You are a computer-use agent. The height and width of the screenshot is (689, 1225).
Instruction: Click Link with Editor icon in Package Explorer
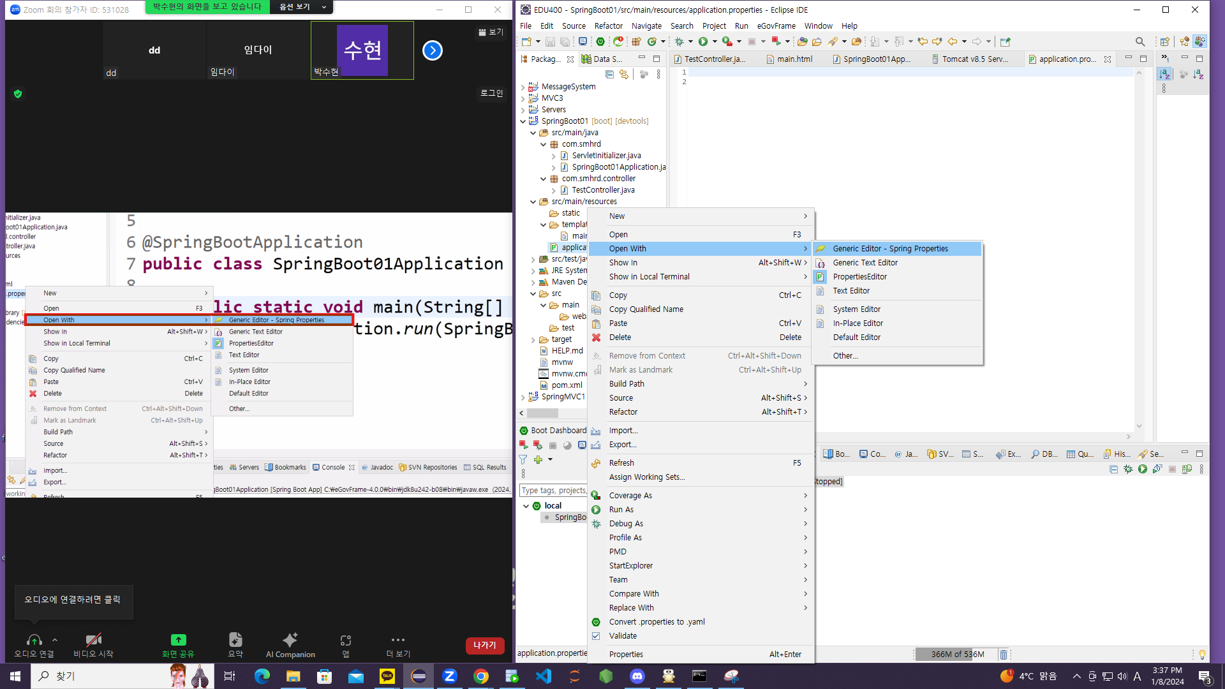tap(624, 75)
